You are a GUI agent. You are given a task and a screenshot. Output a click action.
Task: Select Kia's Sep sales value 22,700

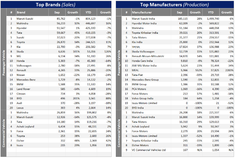[60, 47]
